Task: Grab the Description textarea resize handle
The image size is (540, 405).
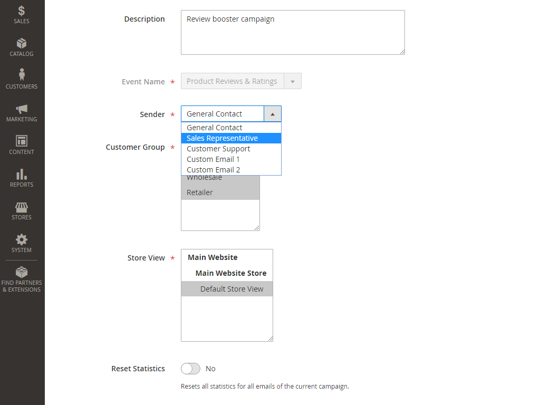Action: [x=402, y=52]
